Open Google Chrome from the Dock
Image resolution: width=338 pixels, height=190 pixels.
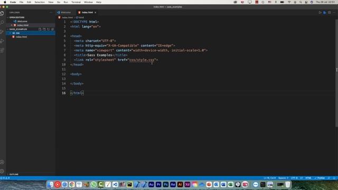72,184
